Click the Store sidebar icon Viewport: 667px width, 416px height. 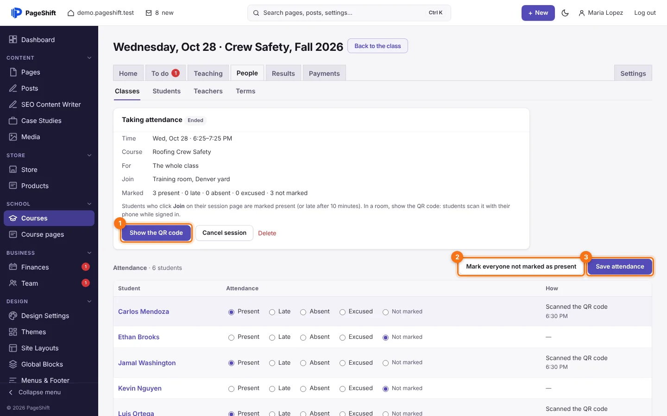tap(13, 170)
